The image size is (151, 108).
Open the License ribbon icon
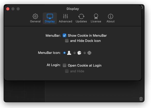[96, 16]
